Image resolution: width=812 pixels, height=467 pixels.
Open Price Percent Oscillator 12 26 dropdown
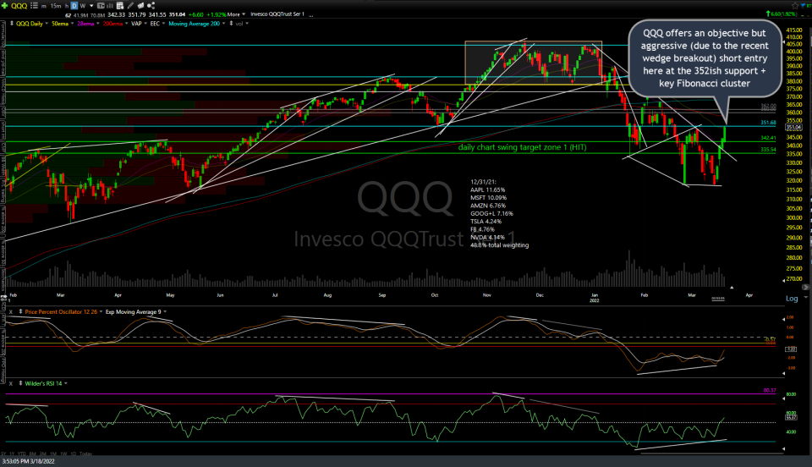click(101, 311)
